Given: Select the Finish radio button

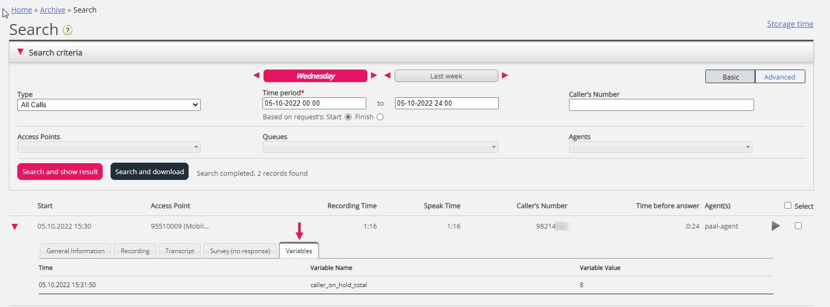Looking at the screenshot, I should click(x=380, y=117).
